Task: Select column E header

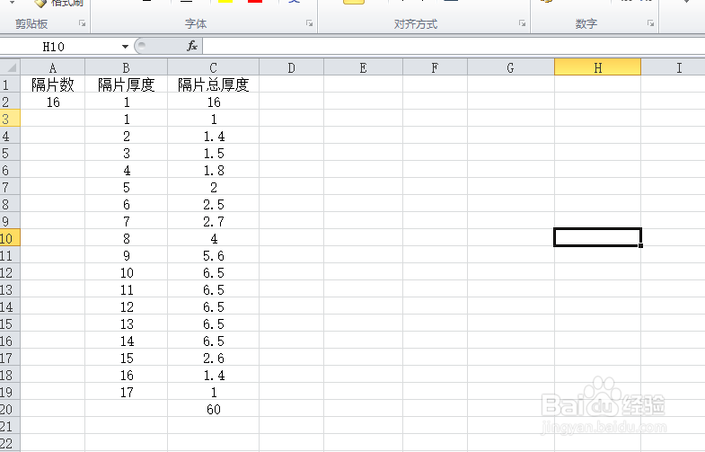Action: coord(364,67)
